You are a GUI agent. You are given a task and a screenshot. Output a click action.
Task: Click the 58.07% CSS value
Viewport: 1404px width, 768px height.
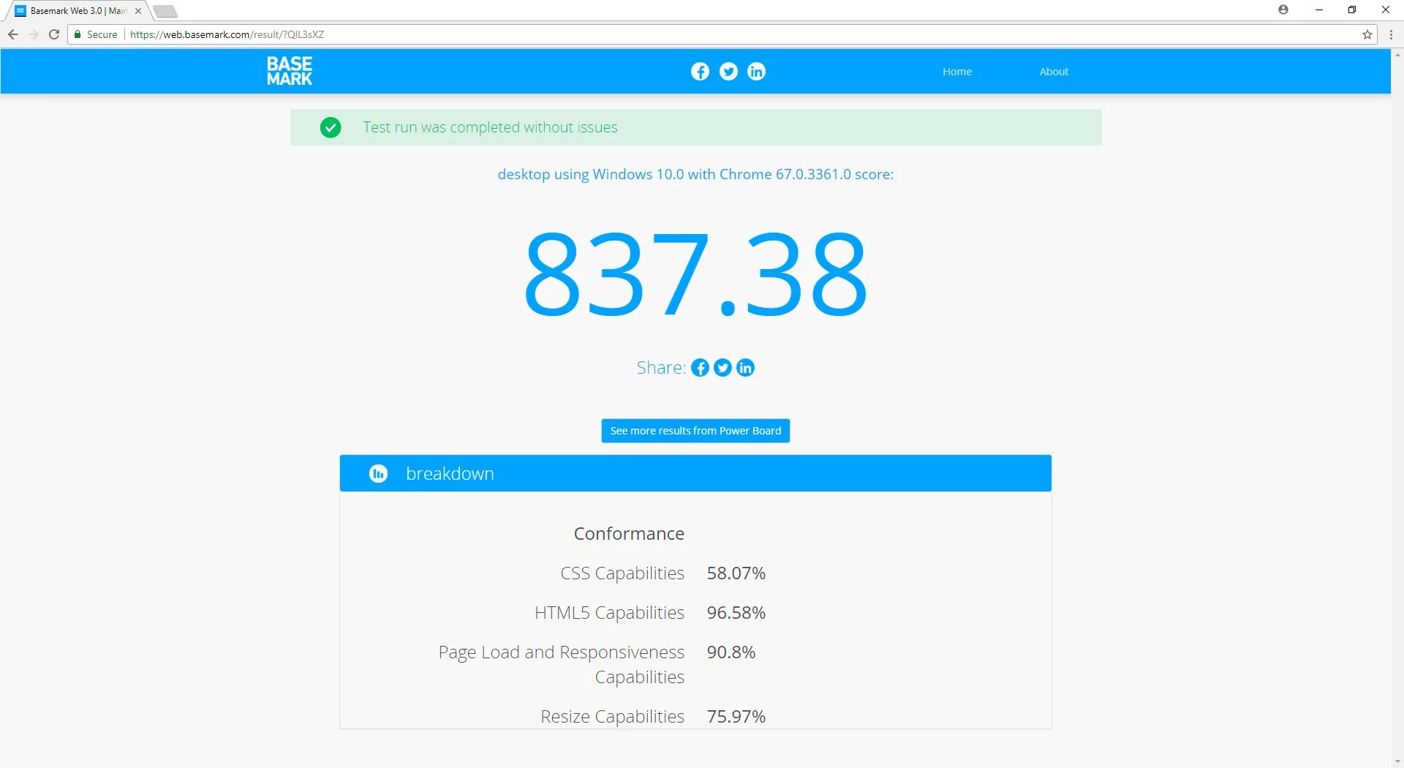[736, 573]
